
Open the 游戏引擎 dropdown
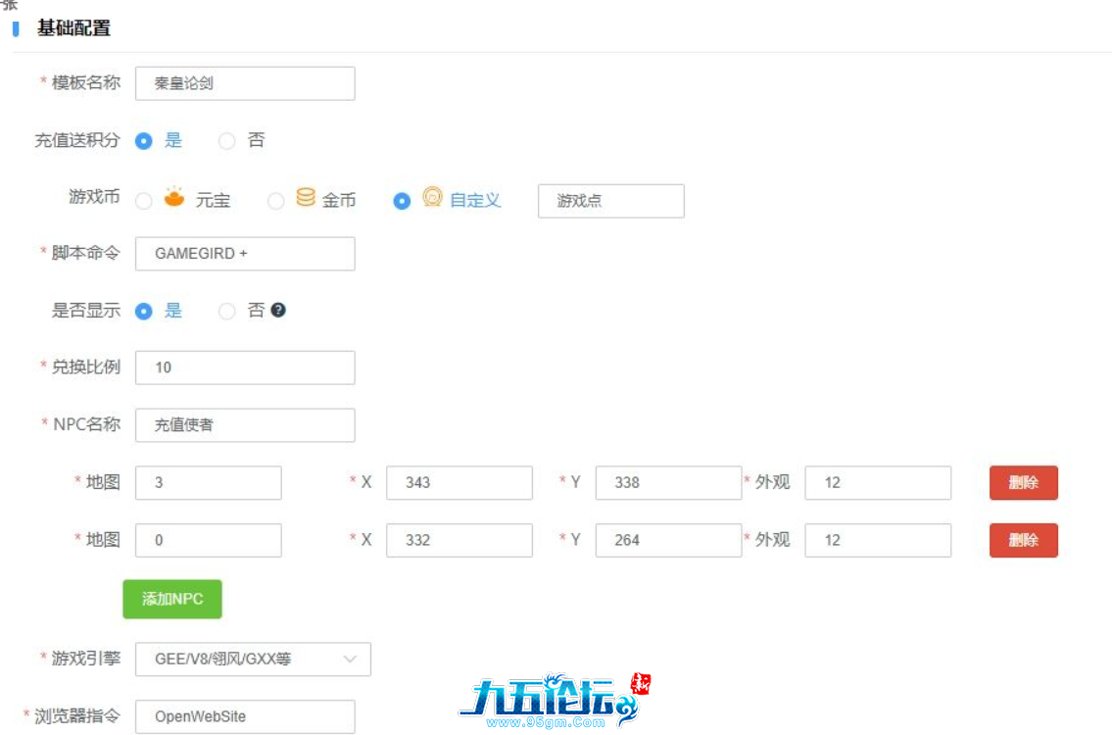253,660
